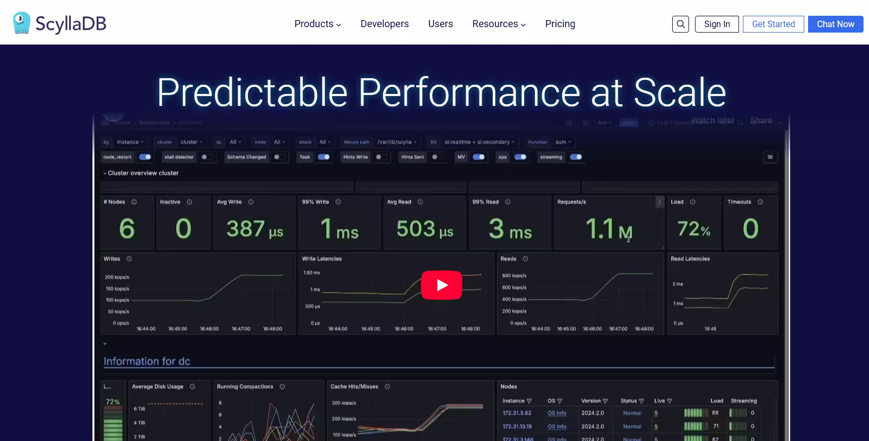This screenshot has height=441, width=869.
Task: Toggle the Schema Changed switch
Action: (280, 157)
